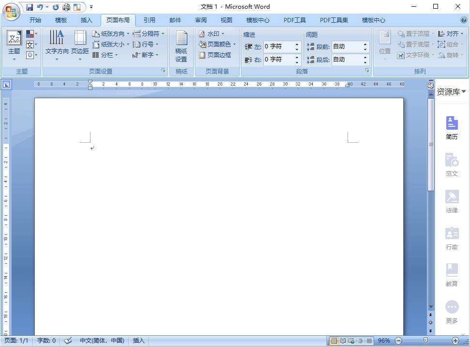Switch to Full Screen Reading view

coord(343,341)
